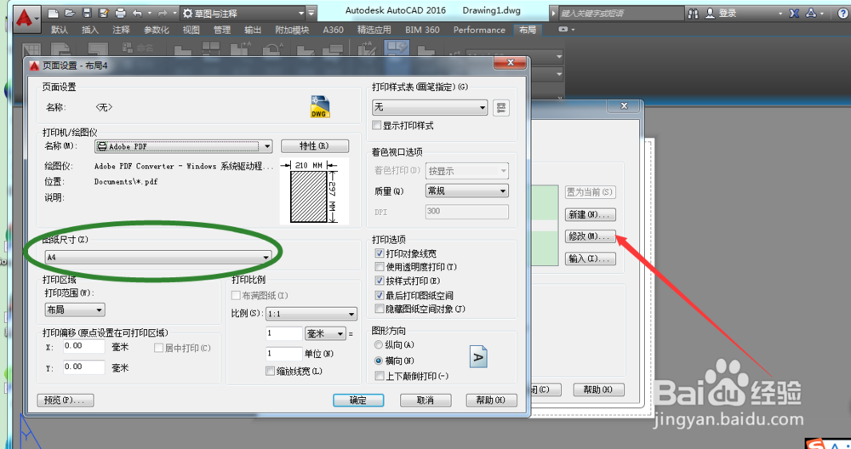This screenshot has height=449, width=851.
Task: Open the 视图 ribbon tab
Action: [x=191, y=30]
